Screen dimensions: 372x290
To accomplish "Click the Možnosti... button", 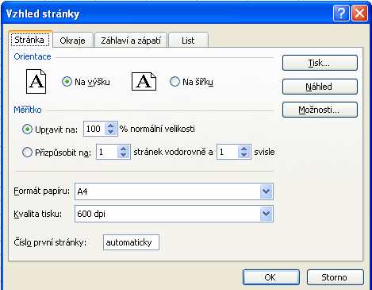I will click(320, 110).
